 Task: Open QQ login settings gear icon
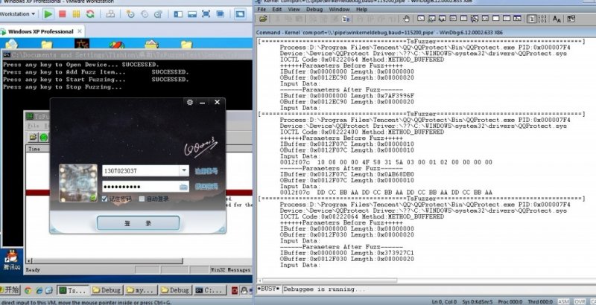point(190,102)
